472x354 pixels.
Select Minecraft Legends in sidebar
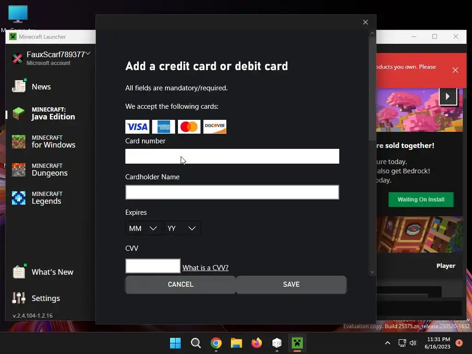[47, 198]
